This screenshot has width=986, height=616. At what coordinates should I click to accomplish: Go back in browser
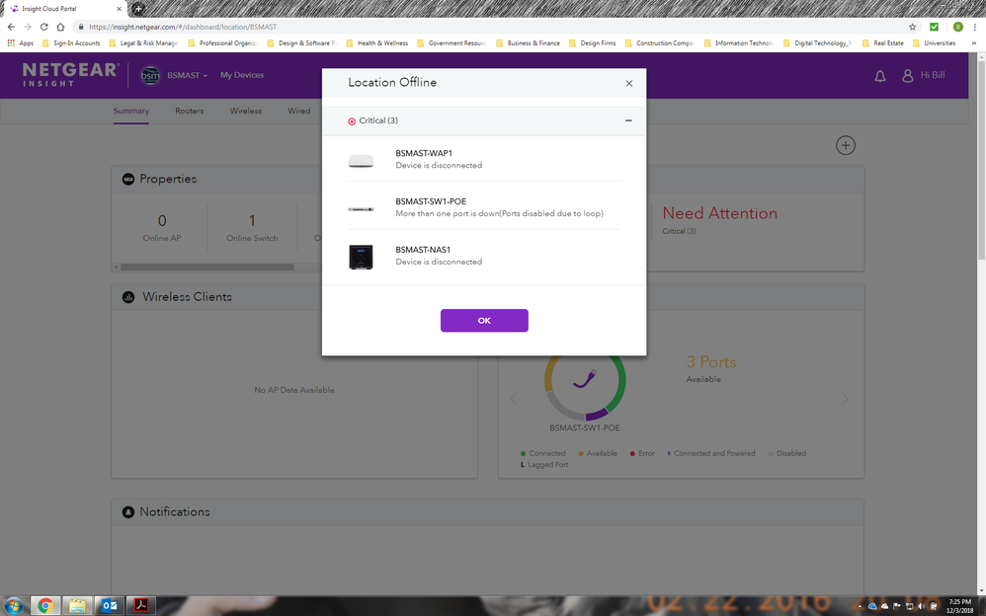pos(11,27)
